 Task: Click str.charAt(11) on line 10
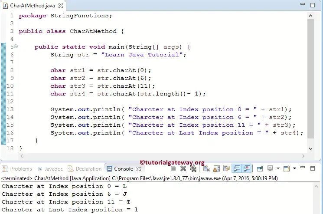tap(124, 86)
